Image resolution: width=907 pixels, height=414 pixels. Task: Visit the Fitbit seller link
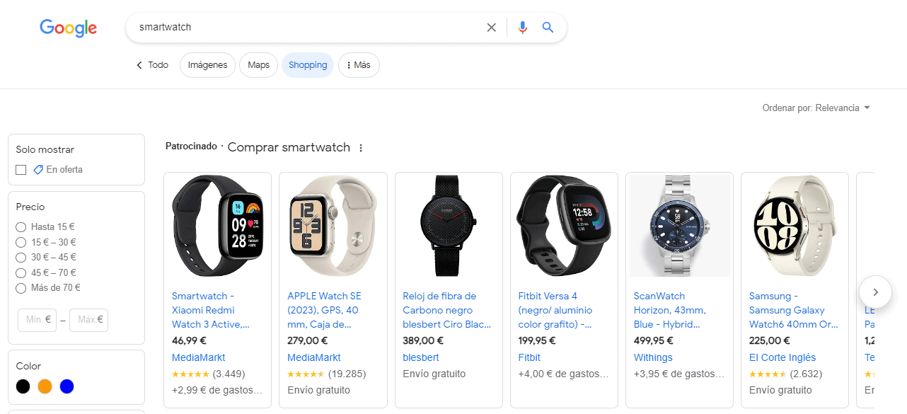click(529, 357)
